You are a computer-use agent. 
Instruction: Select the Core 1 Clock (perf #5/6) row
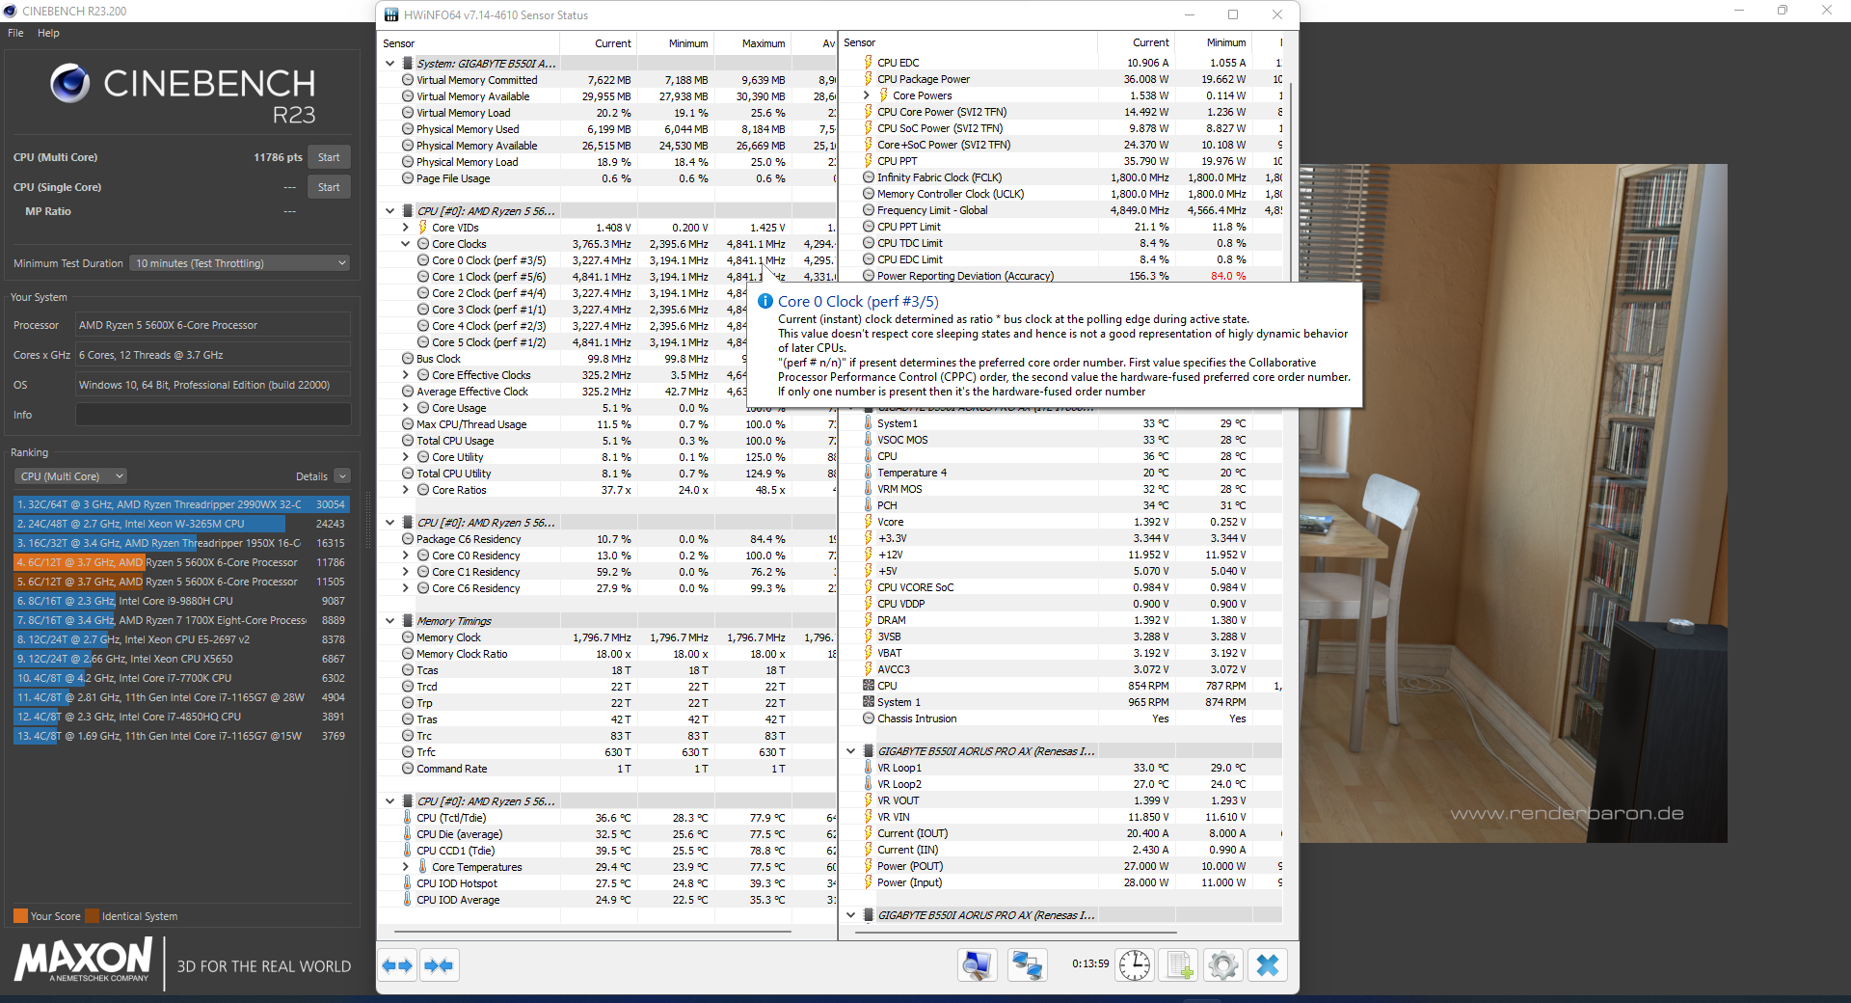click(607, 277)
